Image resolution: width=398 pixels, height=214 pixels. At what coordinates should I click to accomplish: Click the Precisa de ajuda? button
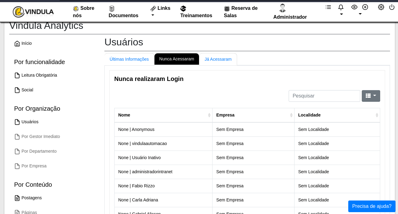(372, 206)
